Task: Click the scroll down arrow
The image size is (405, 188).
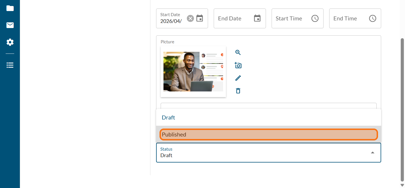Action: [402, 185]
